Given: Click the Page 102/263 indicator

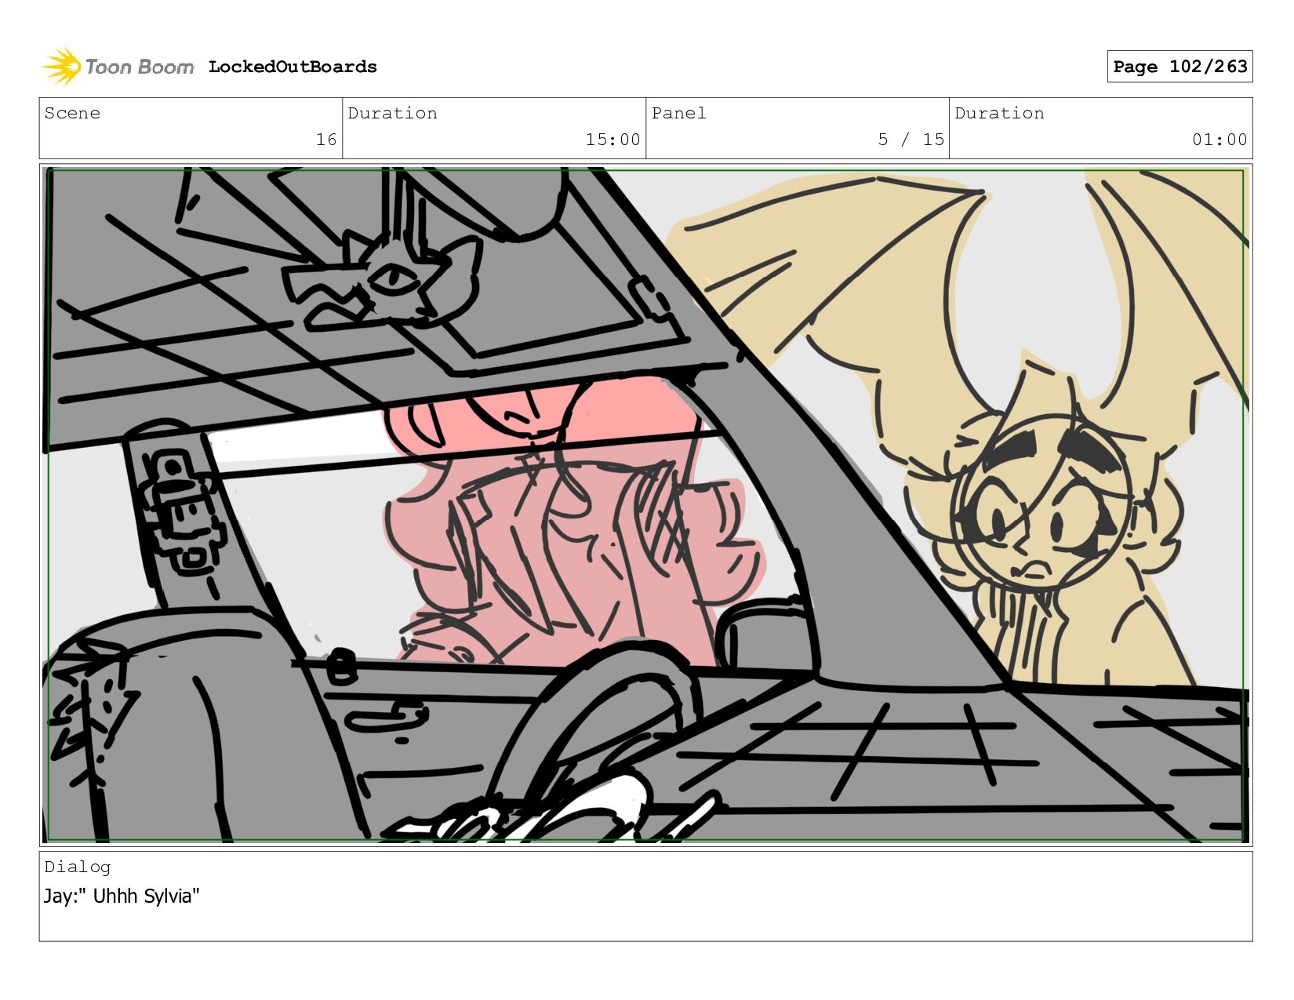Looking at the screenshot, I should (1180, 67).
